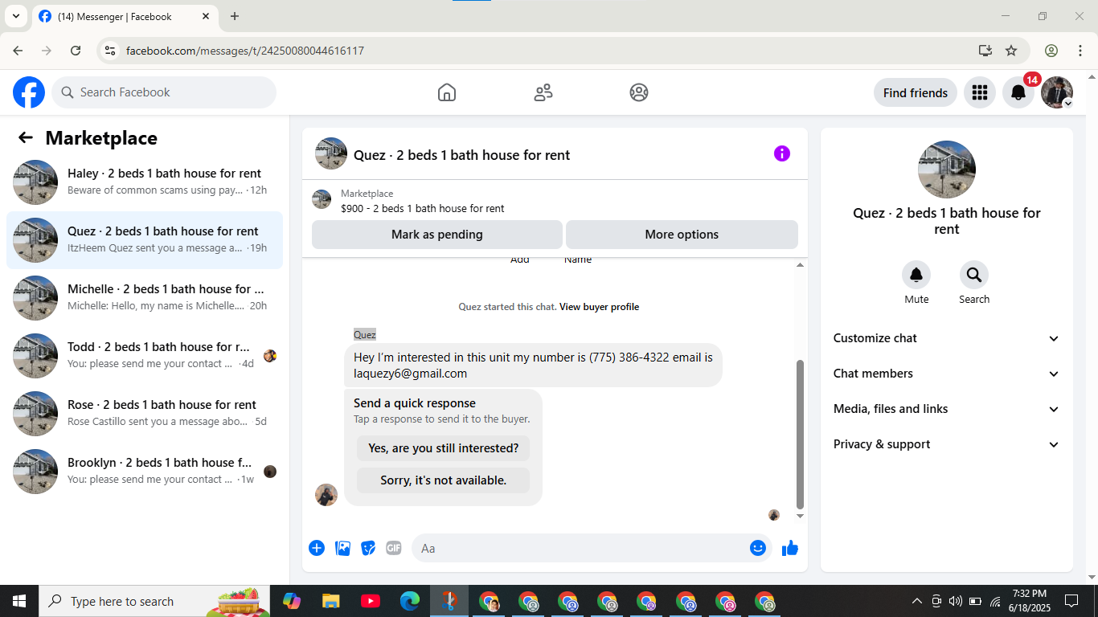Open browser profile icon in toolbar

click(1051, 51)
